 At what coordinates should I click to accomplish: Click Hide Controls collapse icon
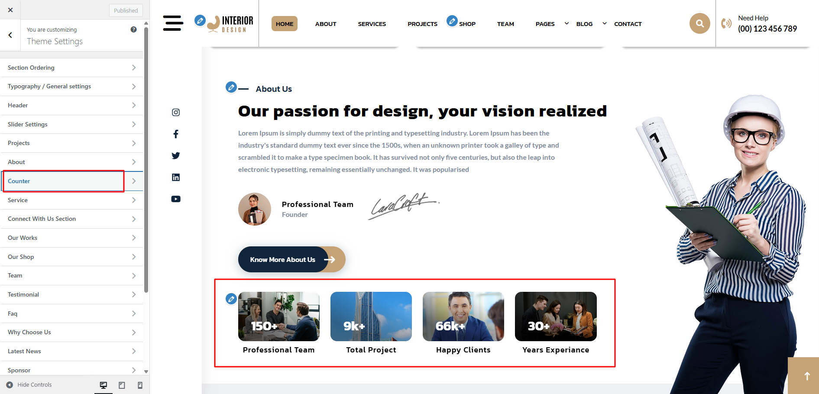10,384
